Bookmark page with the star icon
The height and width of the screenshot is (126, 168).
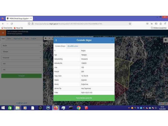pos(130,24)
